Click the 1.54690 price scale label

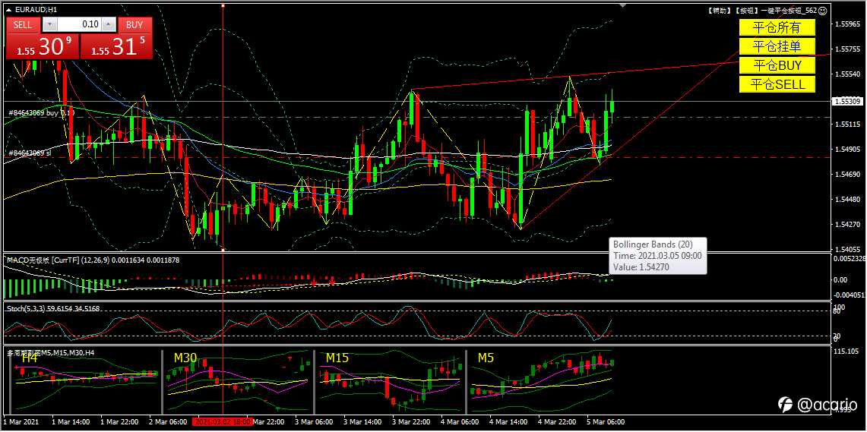[x=847, y=174]
